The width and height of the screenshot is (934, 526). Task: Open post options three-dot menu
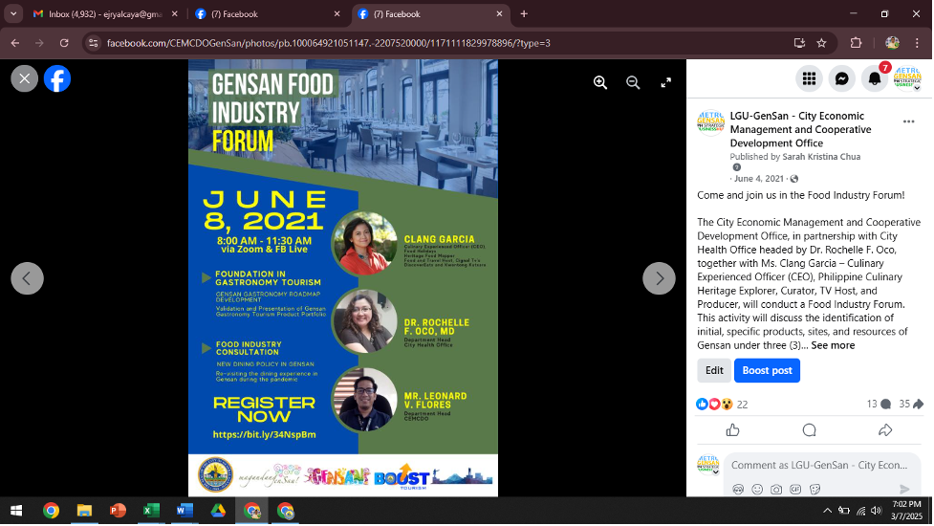[908, 122]
